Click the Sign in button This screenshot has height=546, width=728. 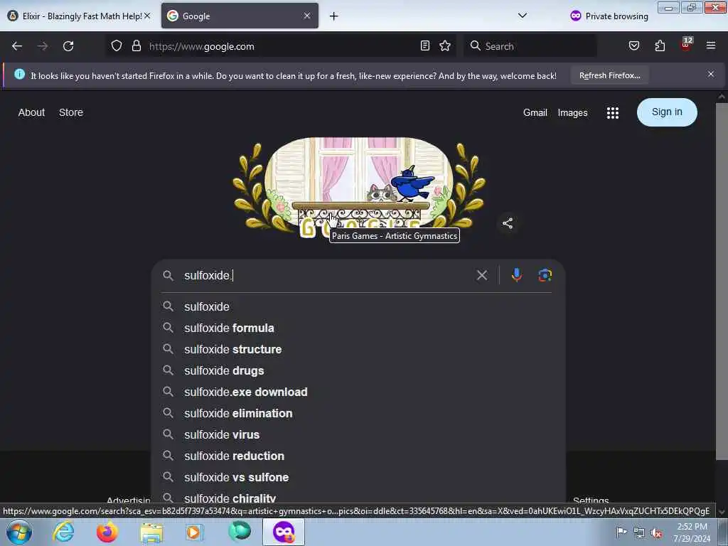pyautogui.click(x=667, y=112)
